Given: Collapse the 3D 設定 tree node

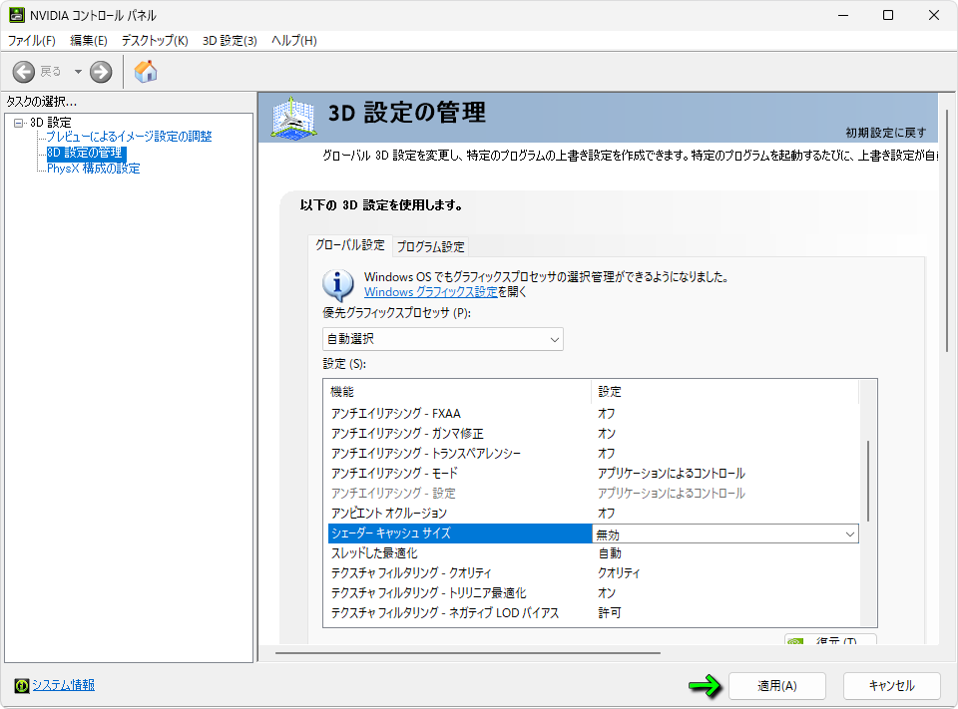Looking at the screenshot, I should pyautogui.click(x=18, y=123).
